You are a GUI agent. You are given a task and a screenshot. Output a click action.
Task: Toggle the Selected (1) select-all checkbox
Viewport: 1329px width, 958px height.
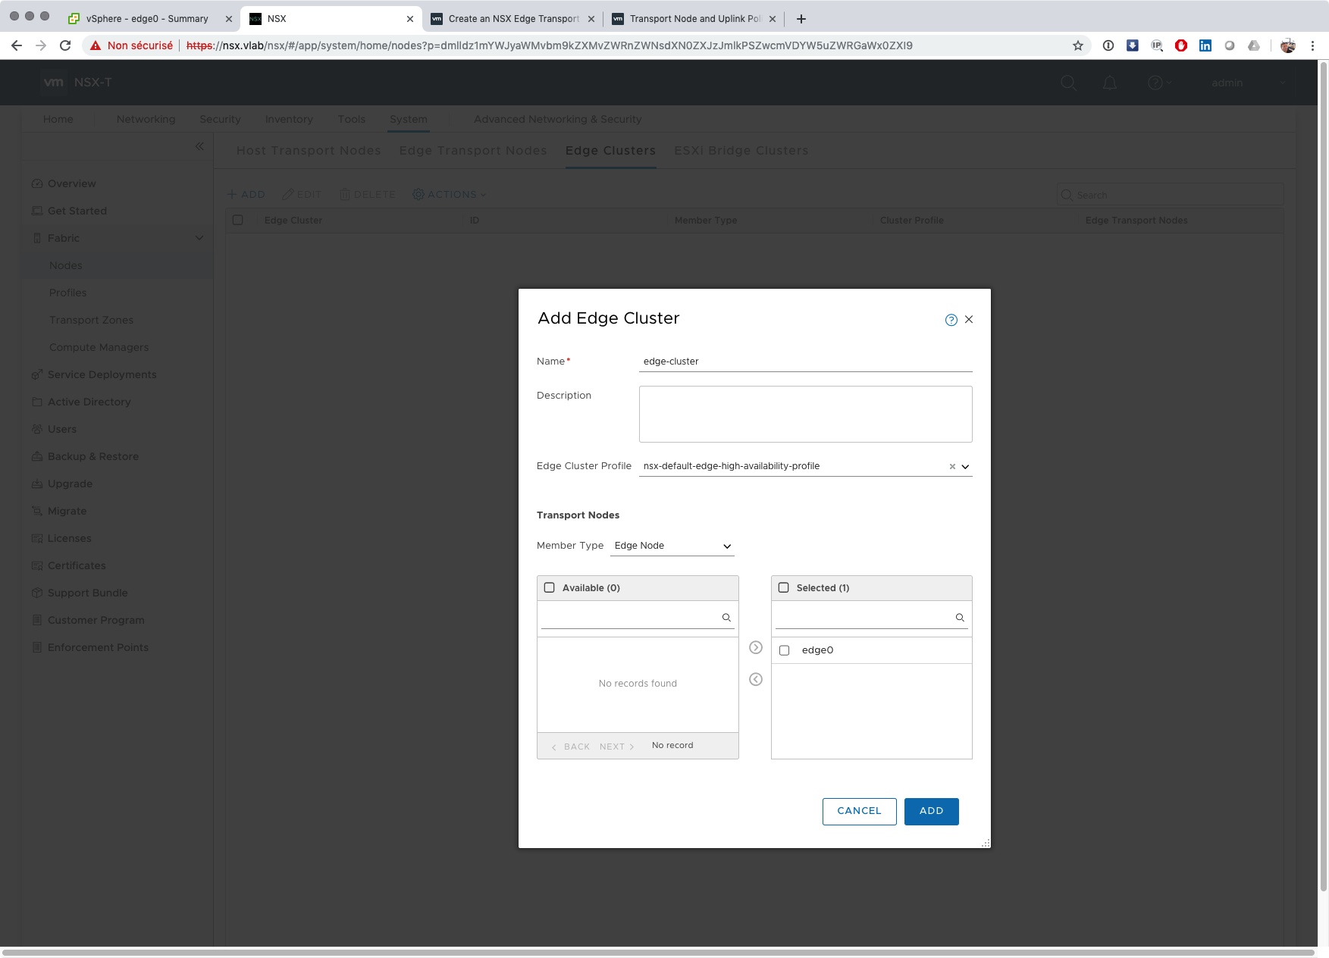point(784,587)
